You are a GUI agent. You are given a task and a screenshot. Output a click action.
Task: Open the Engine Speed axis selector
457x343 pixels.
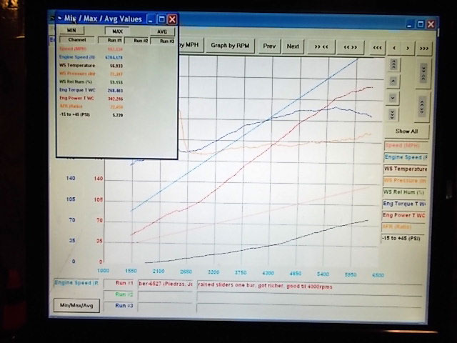pos(76,283)
